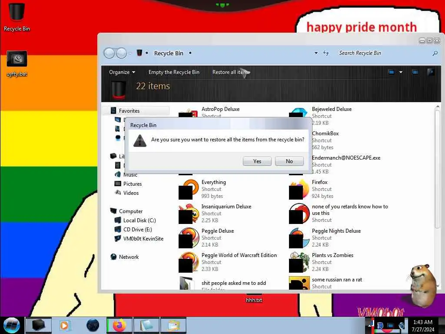
Task: Click the change view icon
Action: point(392,72)
